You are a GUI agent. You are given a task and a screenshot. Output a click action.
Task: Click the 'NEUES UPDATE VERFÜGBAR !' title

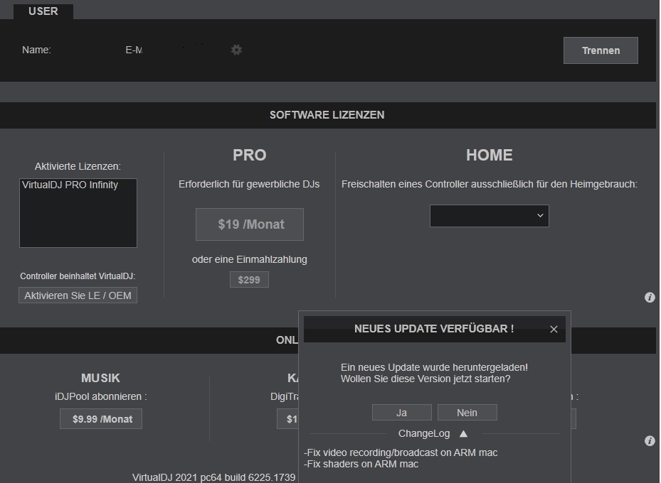tap(434, 329)
